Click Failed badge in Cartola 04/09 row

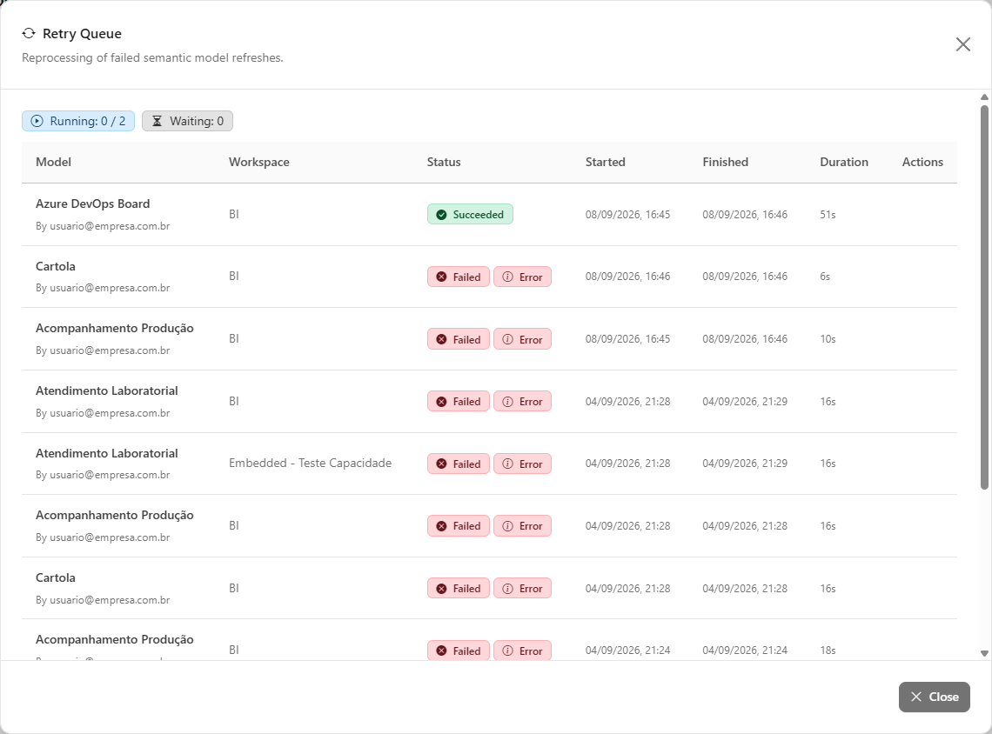tap(459, 589)
